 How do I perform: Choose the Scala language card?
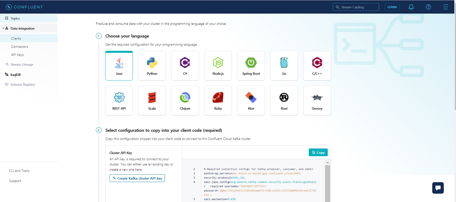[x=152, y=100]
